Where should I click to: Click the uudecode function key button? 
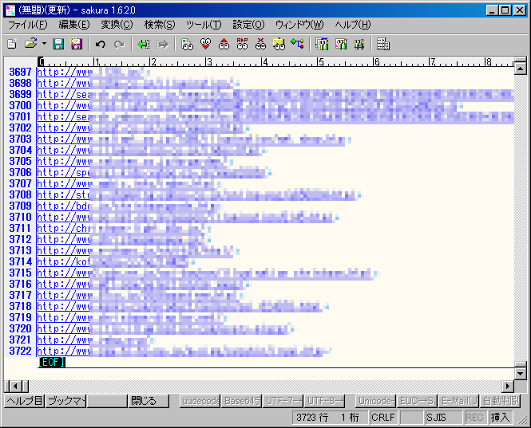(x=200, y=401)
